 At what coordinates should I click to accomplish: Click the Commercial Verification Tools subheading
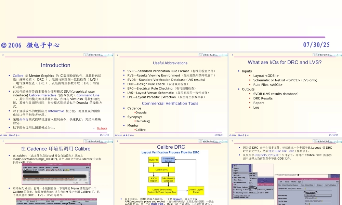[170, 104]
